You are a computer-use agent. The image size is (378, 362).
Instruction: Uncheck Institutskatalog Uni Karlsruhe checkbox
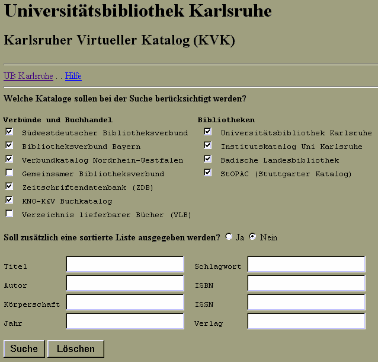click(x=207, y=145)
